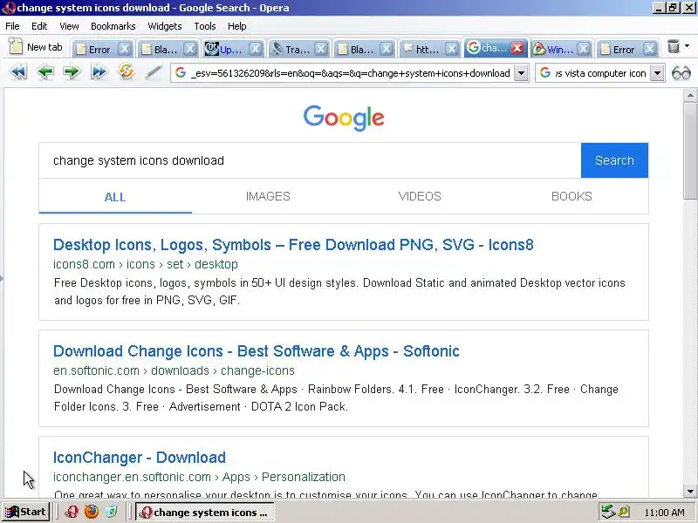This screenshot has width=698, height=523.
Task: Switch to BOOKS results
Action: (x=571, y=197)
